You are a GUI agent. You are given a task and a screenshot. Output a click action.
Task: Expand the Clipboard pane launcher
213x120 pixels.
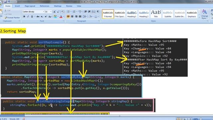[20, 21]
